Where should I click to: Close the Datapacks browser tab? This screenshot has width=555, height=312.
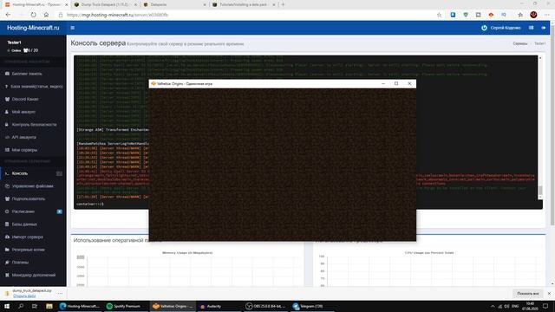pos(205,4)
